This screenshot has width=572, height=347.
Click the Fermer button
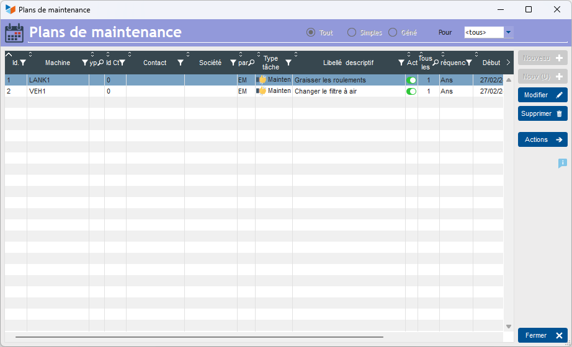542,335
